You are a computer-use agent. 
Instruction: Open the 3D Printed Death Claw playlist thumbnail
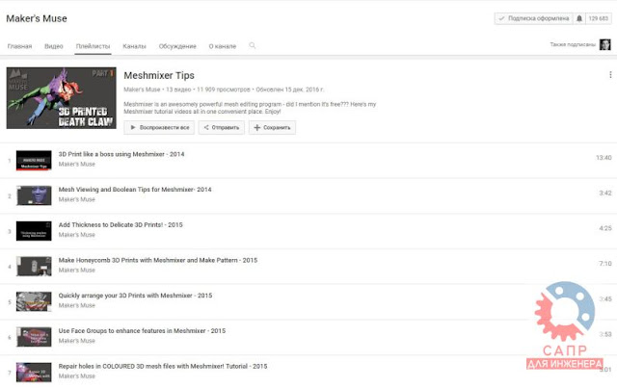(62, 98)
